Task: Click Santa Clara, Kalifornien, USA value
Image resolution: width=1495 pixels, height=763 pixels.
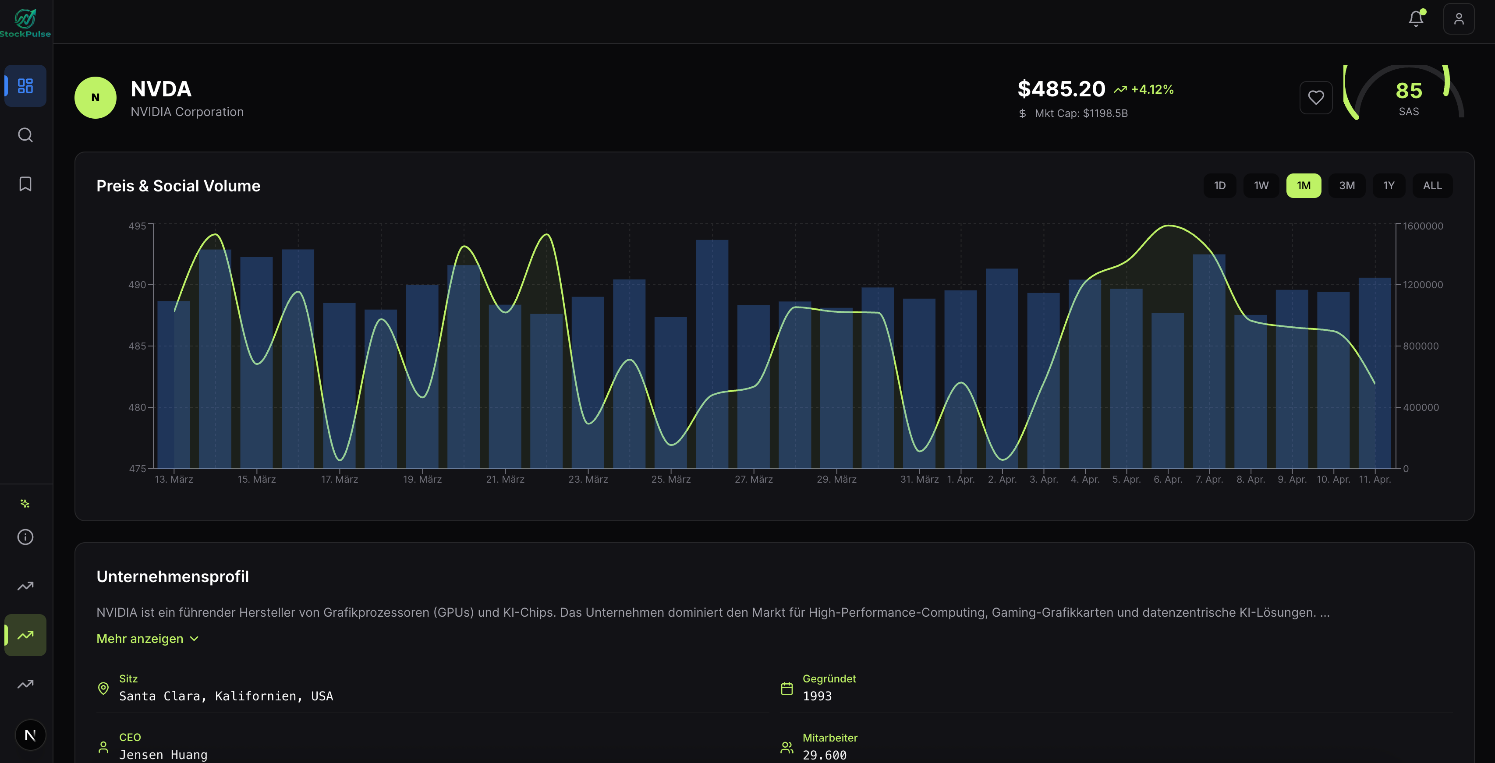Action: [x=226, y=696]
